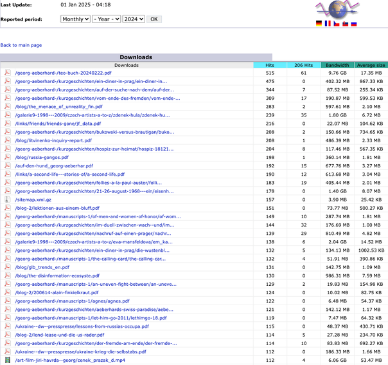The image size is (388, 365).
Task: Open teo-buch-20240222.pdf download link
Action: (63, 73)
